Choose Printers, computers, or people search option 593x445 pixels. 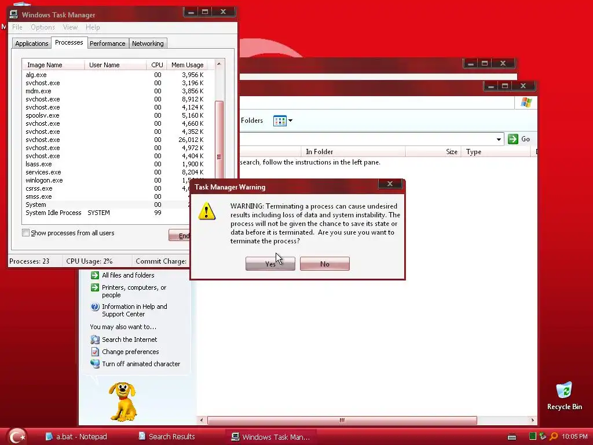click(134, 291)
